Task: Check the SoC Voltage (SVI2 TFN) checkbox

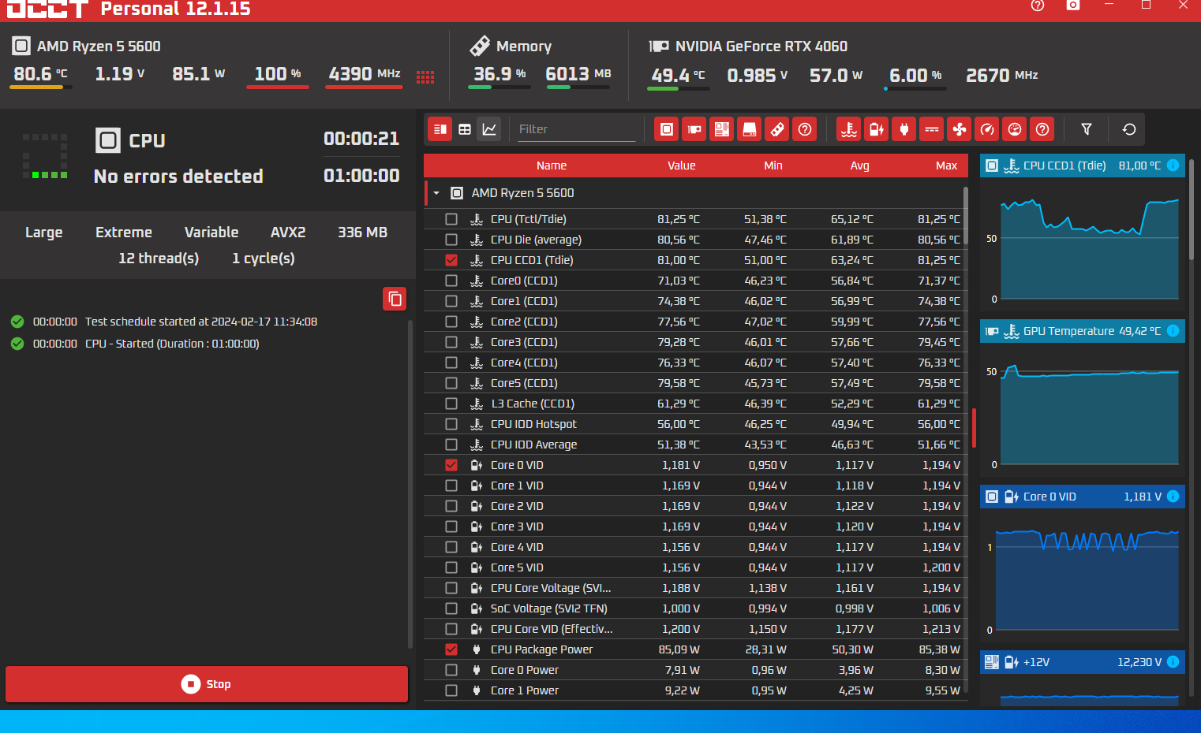Action: tap(451, 608)
